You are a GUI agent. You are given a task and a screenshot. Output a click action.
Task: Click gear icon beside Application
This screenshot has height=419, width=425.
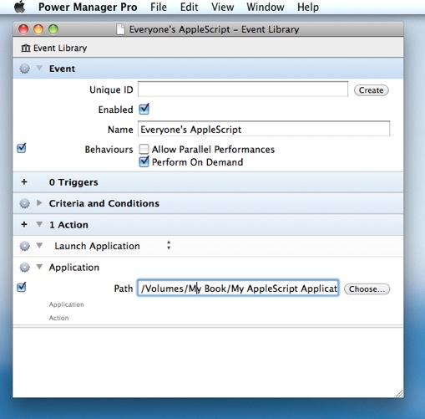coord(24,268)
